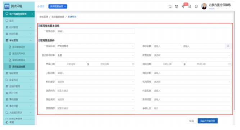
Task: Open the calendar icon in 结算日期 field
Action: [133, 64]
